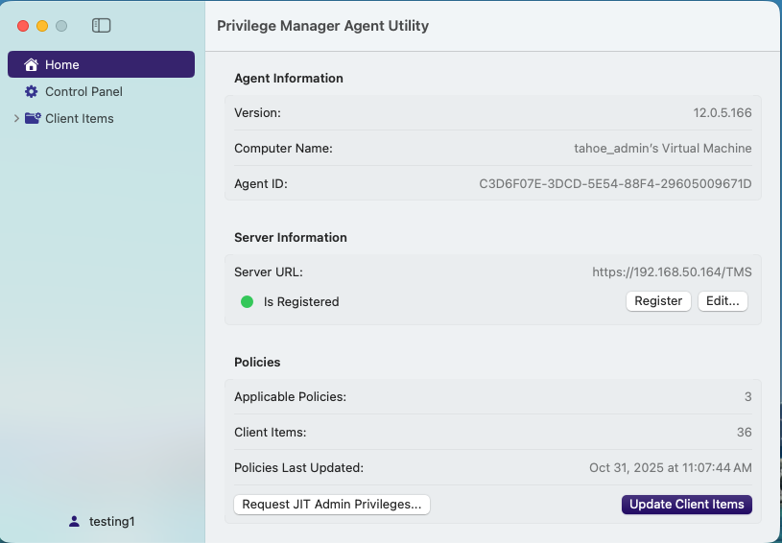Screen dimensions: 782x543
Task: Click the yellow minimize window button
Action: point(42,26)
